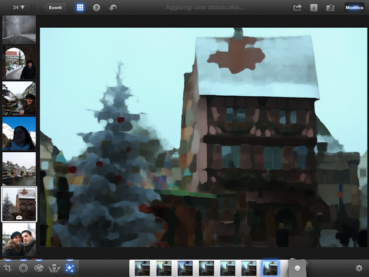Select the first effect swatch in strip
Screen dimensions: 369x277
coord(142,268)
